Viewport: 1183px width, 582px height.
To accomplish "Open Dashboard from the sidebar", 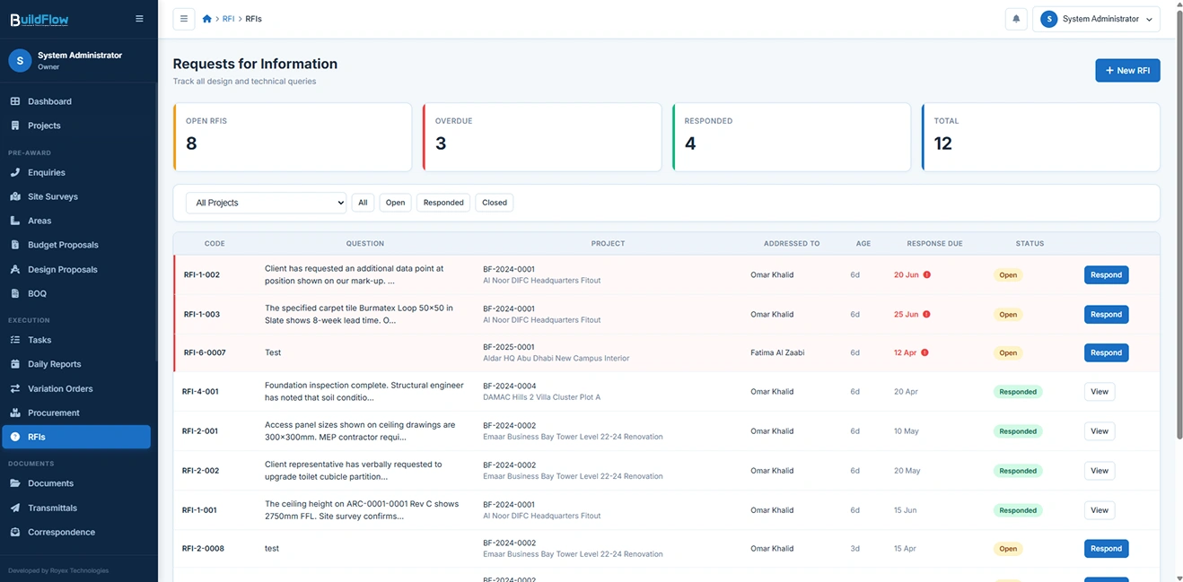I will click(x=49, y=101).
